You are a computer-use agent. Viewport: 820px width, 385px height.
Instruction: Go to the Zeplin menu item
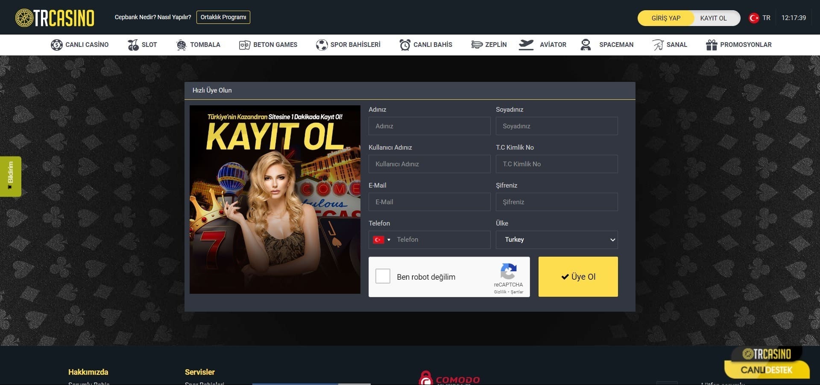(489, 45)
